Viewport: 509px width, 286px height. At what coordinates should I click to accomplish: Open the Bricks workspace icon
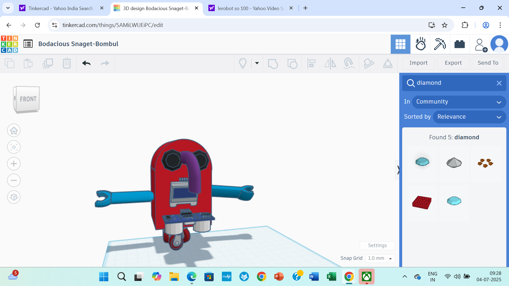(459, 44)
